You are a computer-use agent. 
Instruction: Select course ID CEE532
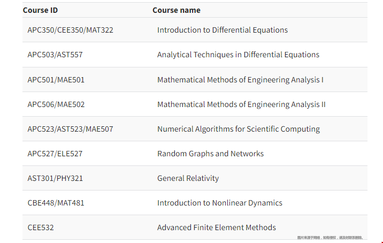pos(41,228)
